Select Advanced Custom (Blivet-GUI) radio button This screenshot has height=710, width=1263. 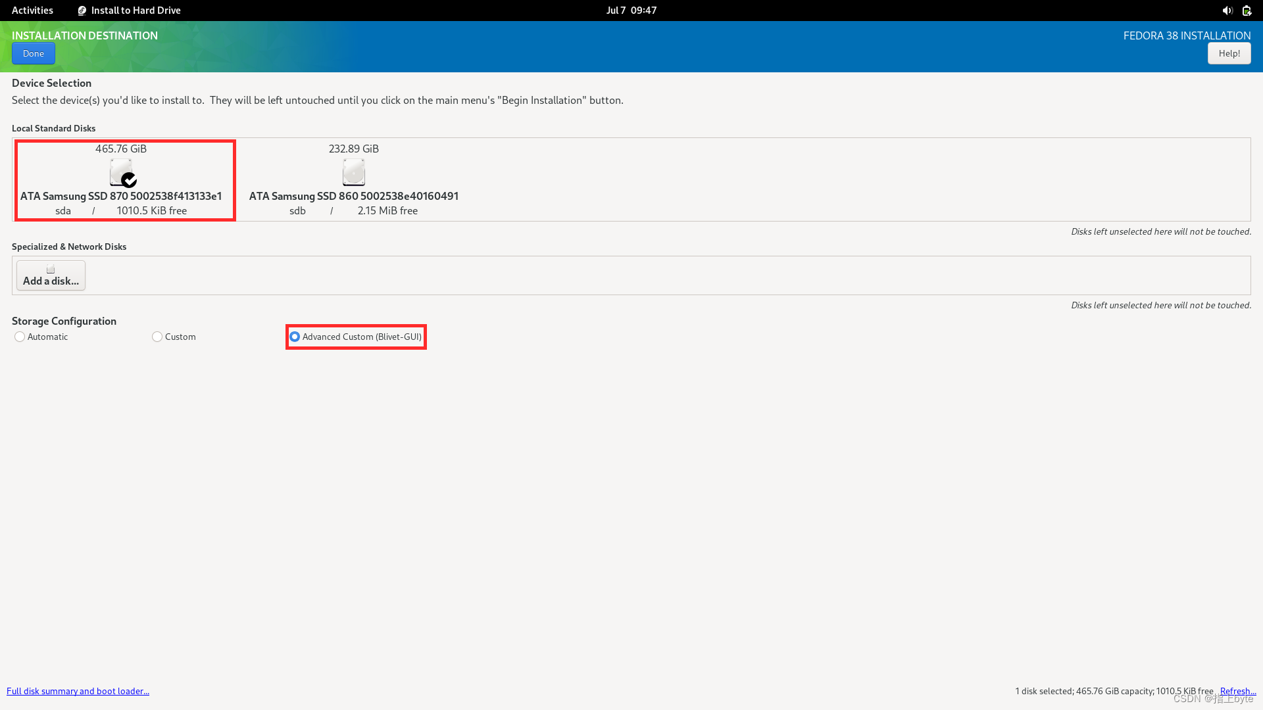295,337
